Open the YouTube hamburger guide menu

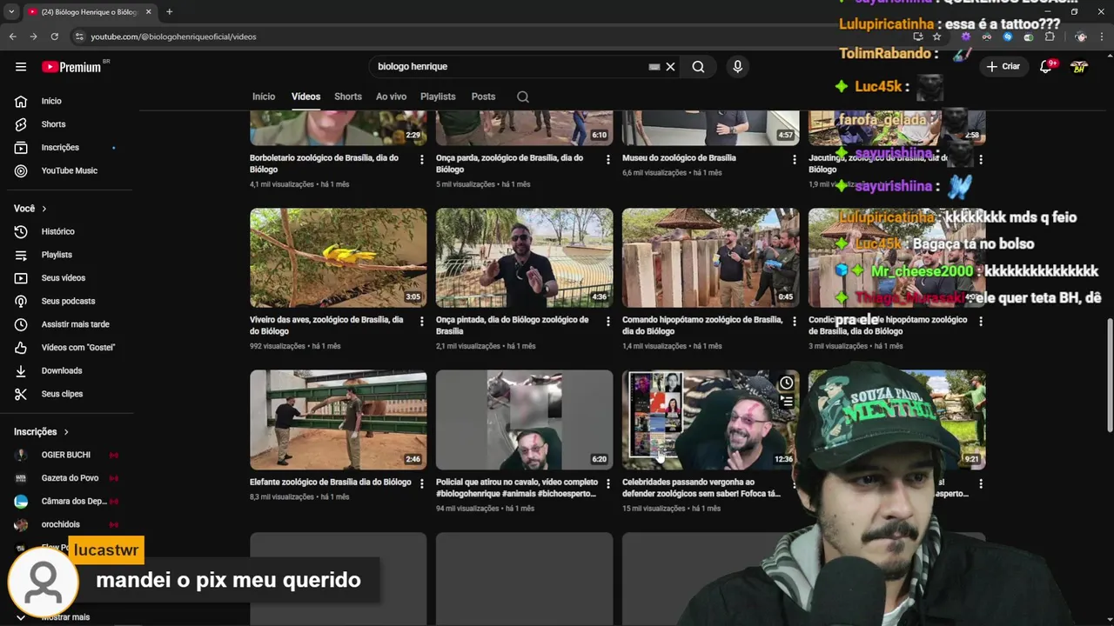21,67
